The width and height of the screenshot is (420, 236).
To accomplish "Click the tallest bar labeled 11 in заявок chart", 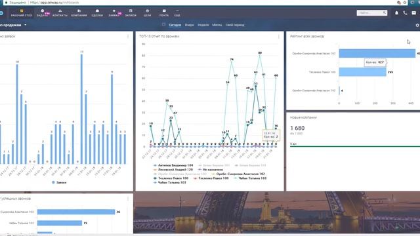I will click(x=81, y=109).
